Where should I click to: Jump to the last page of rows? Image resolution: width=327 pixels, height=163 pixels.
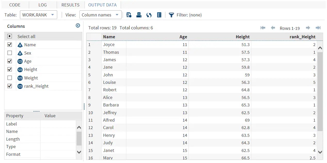(318, 28)
